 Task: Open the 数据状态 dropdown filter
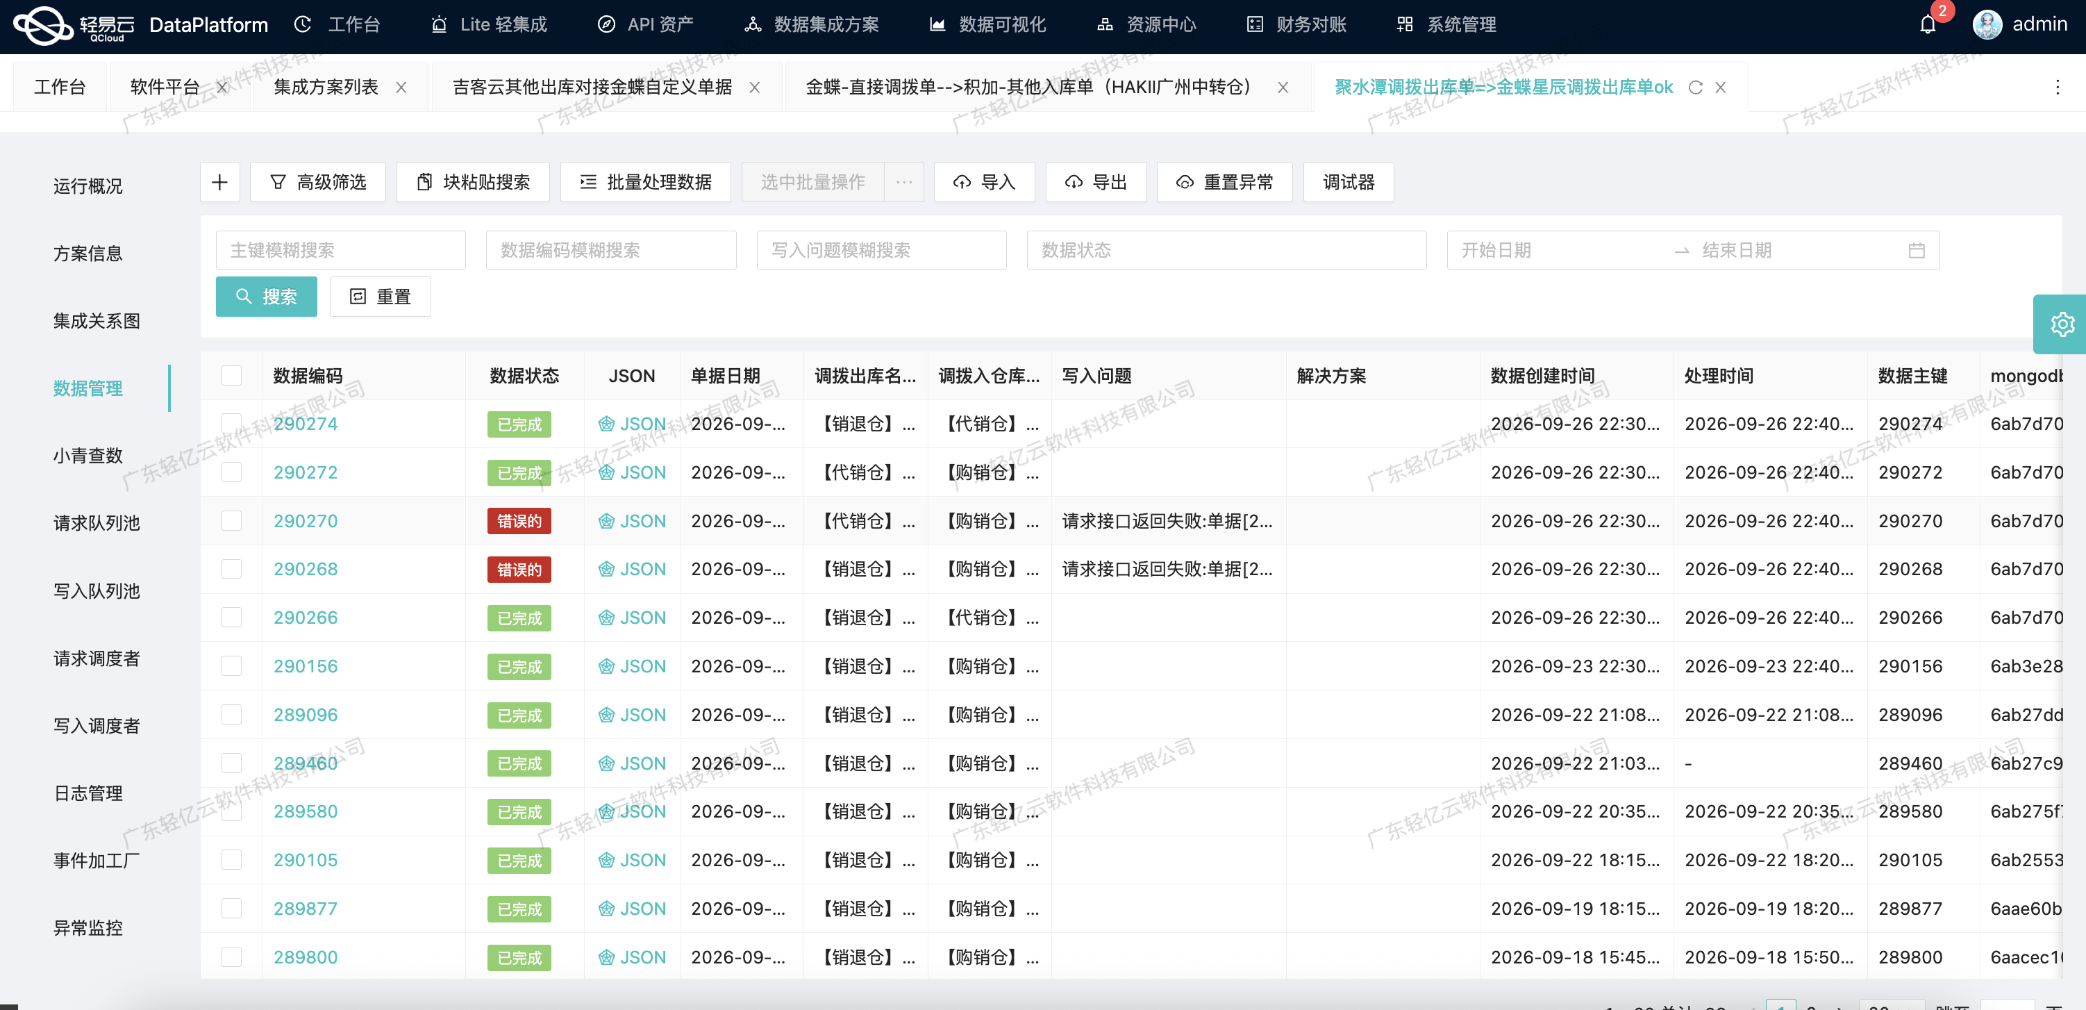pyautogui.click(x=1226, y=250)
